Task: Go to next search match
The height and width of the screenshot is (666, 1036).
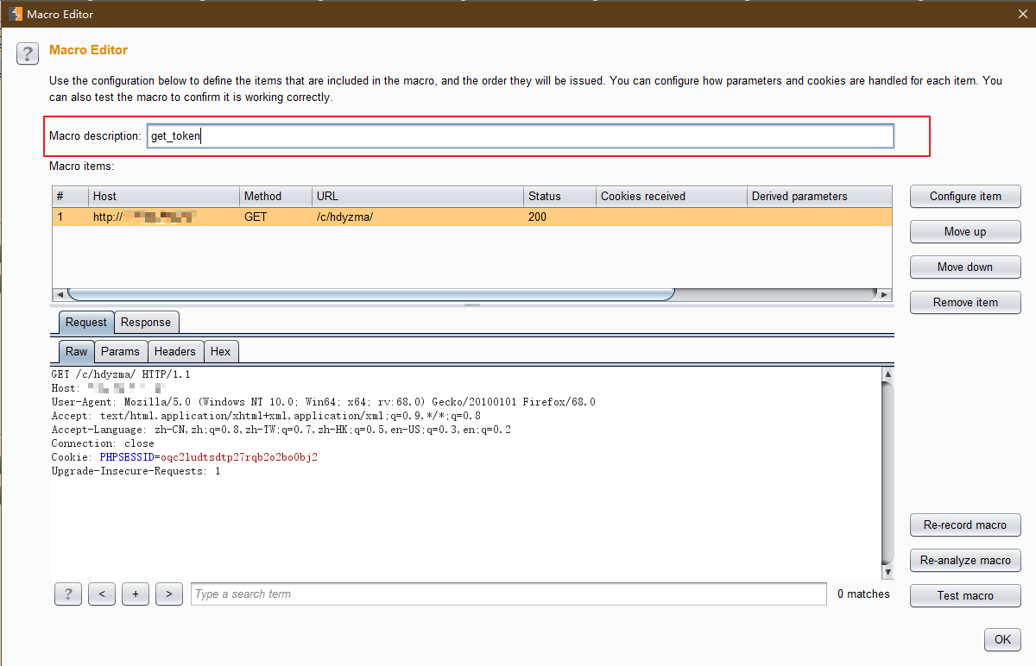Action: [169, 594]
